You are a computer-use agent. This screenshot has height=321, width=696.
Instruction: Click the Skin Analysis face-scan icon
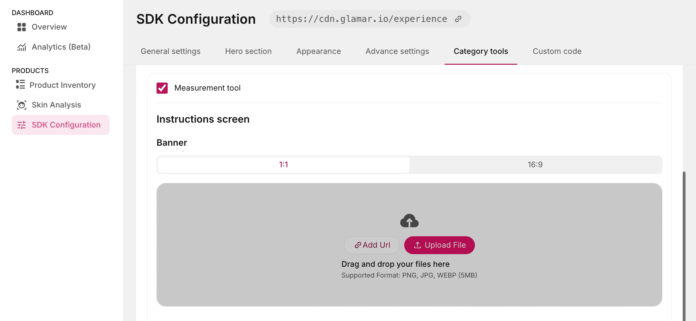point(22,105)
